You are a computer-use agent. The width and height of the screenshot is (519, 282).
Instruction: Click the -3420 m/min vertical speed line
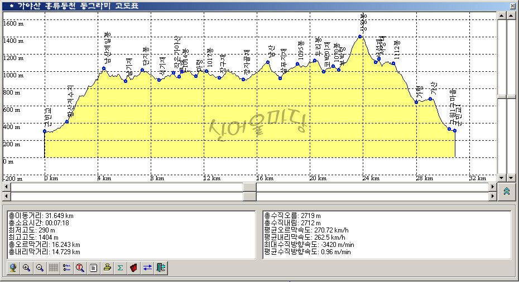click(x=309, y=245)
